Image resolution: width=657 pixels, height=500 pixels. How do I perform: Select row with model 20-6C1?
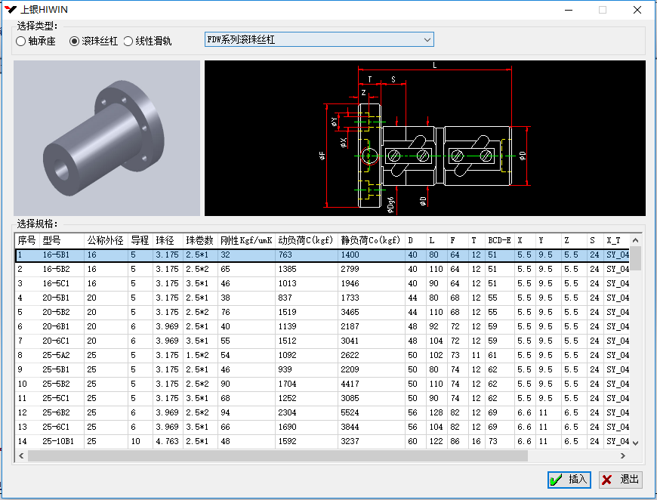[x=57, y=341]
